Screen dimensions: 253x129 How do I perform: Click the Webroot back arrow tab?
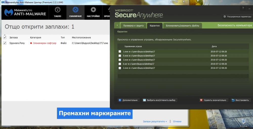(117, 26)
